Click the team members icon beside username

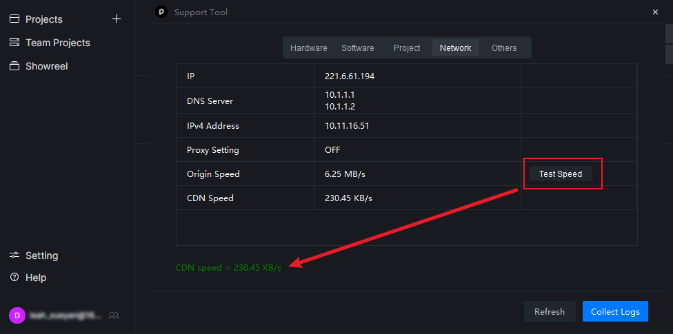tap(114, 315)
